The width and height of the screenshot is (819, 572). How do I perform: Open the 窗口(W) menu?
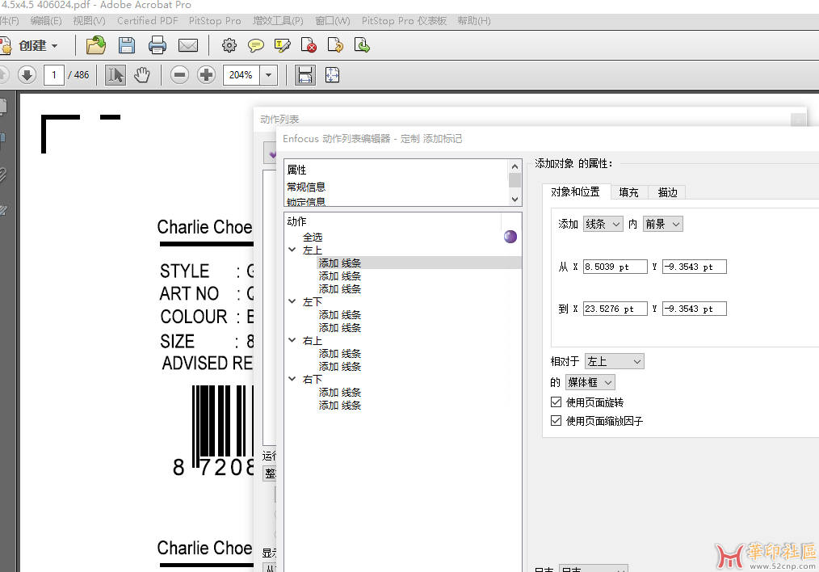(333, 21)
